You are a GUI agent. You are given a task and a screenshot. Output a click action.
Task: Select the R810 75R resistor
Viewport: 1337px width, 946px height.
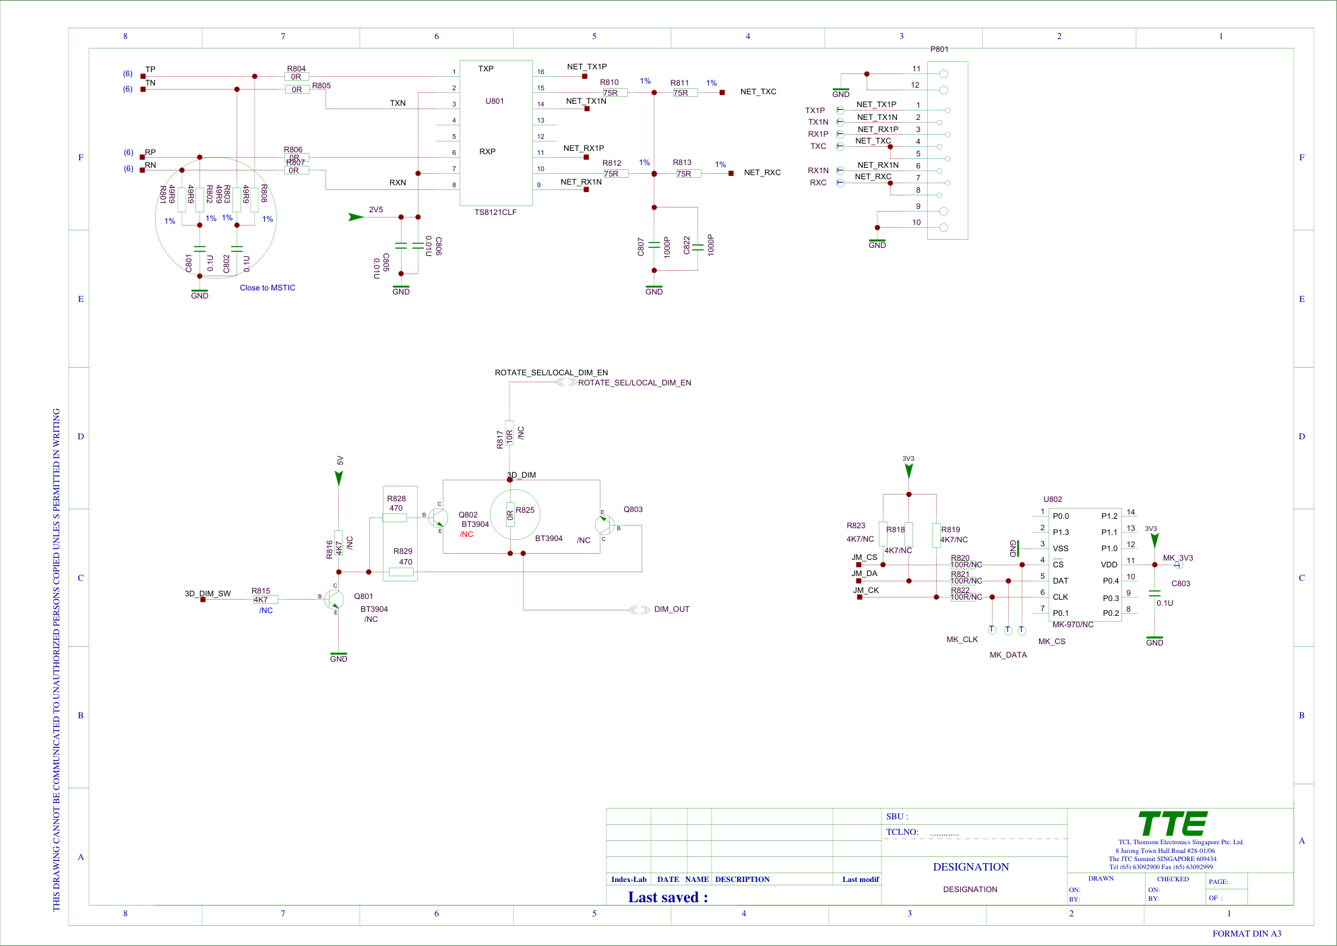tap(615, 93)
